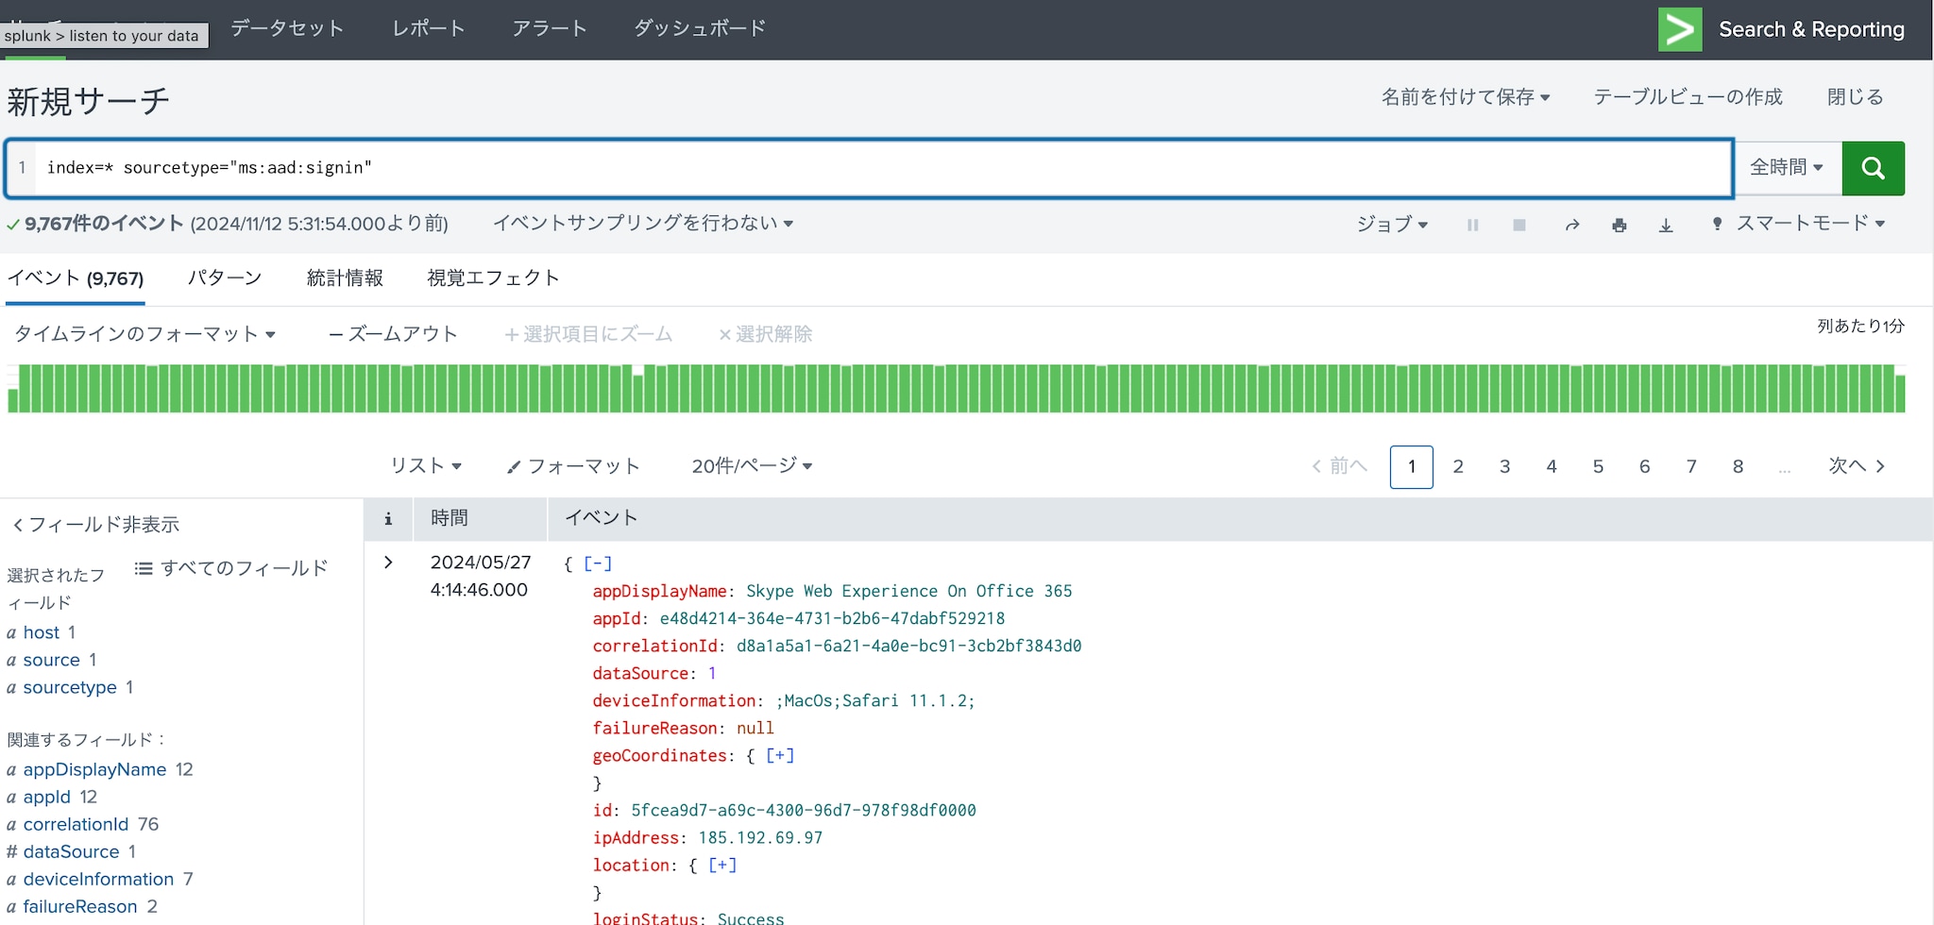Open the correlationId field in sidebar
This screenshot has height=925, width=1934.
(76, 824)
